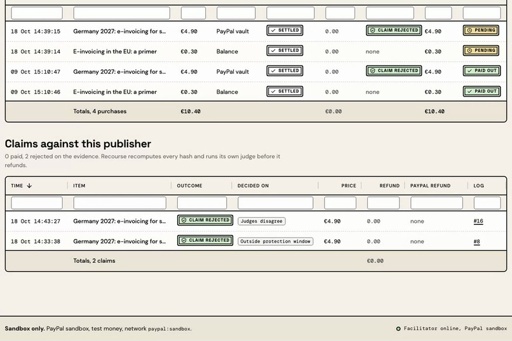The image size is (512, 341).
Task: Click CLAIM REJECTED badge in 18 Oct 14:39:15 purchase
Action: 394,30
